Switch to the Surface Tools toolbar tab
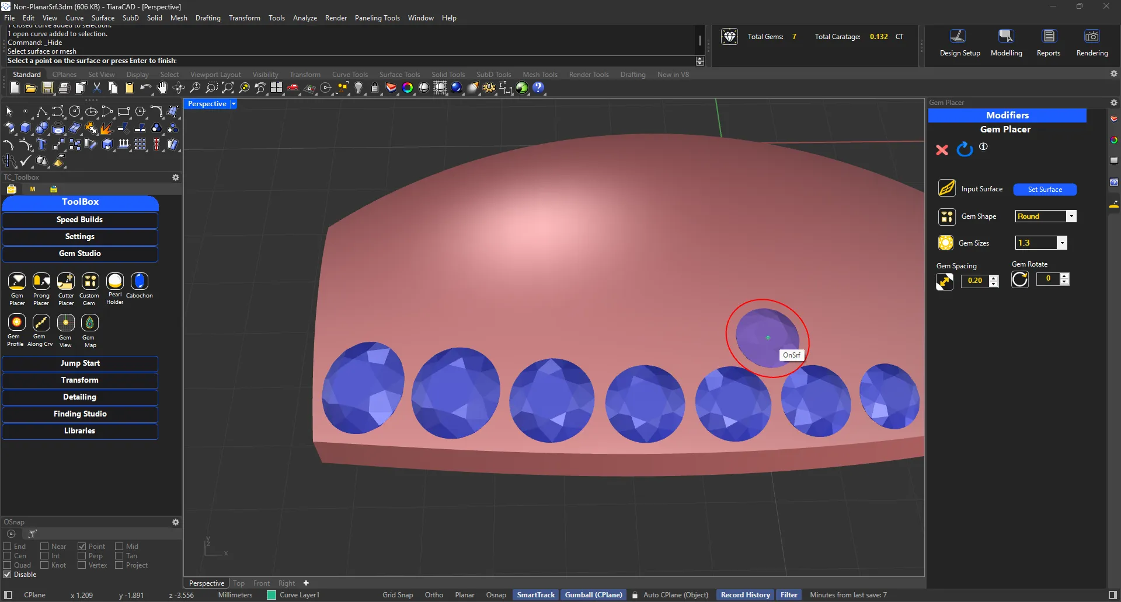Image resolution: width=1121 pixels, height=602 pixels. click(x=399, y=75)
